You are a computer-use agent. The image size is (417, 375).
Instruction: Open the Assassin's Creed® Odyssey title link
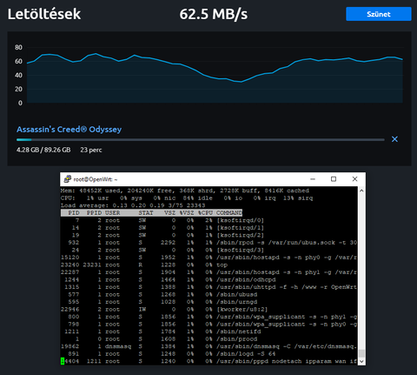pyautogui.click(x=69, y=129)
